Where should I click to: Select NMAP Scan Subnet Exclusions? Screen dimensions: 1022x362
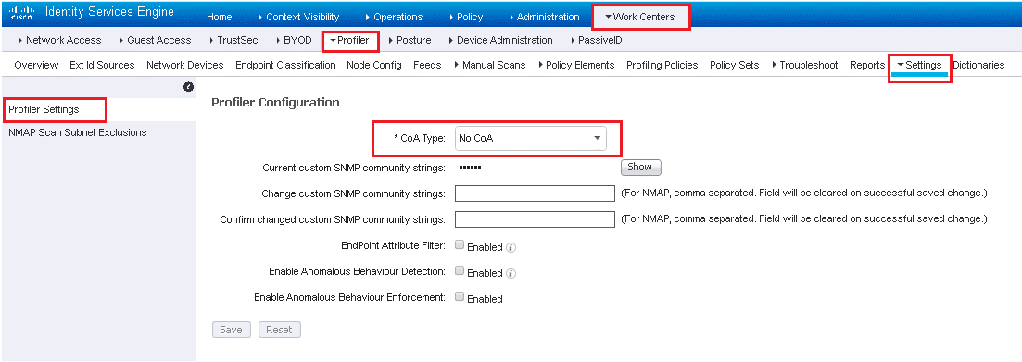[78, 132]
